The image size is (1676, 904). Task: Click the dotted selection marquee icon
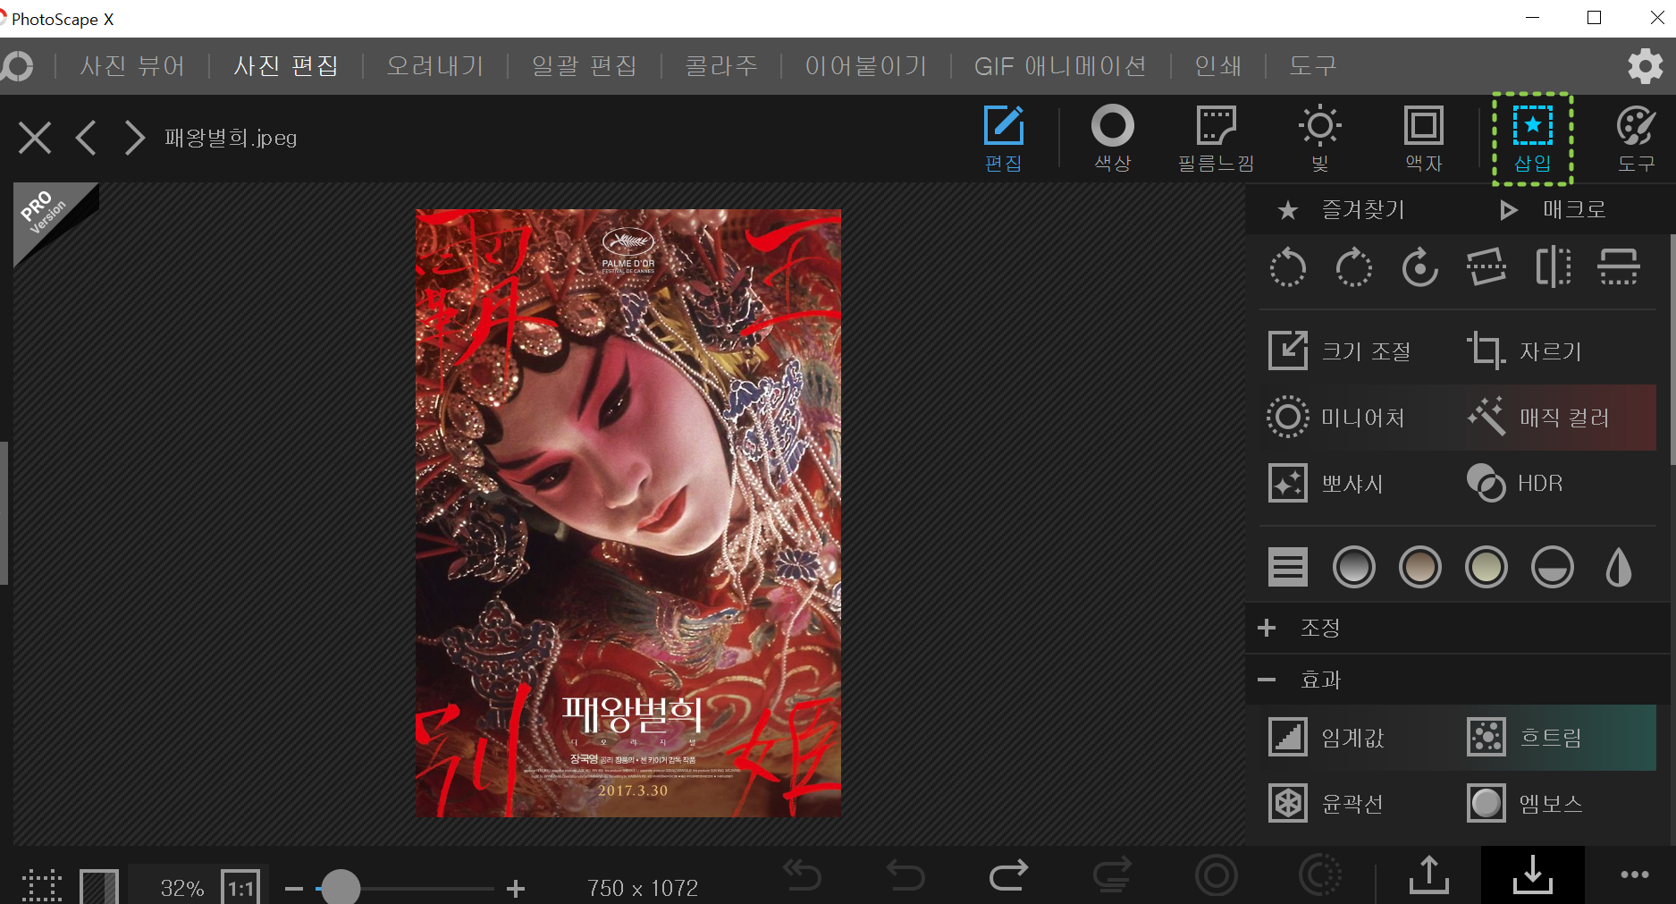pos(41,887)
